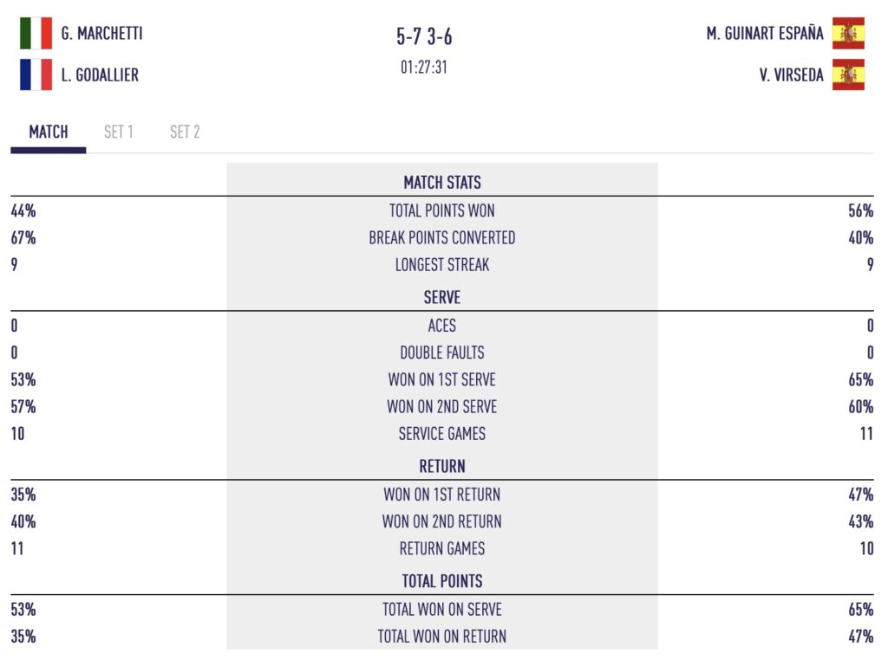Click player name L. Godallier
This screenshot has height=660, width=888.
coord(100,74)
